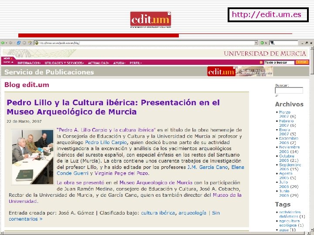Click the 'Tags' sidebar heading
Image resolution: width=314 pixels, height=235 pixels.
coord(283,205)
